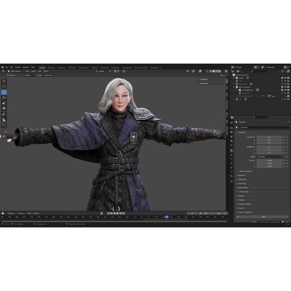Open Global transform orientation dropdown
The height and width of the screenshot is (291, 291).
101,71
